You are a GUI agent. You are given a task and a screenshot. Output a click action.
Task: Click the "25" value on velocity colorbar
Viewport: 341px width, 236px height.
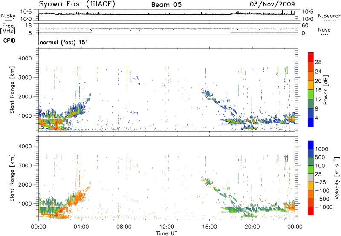pyautogui.click(x=318, y=174)
